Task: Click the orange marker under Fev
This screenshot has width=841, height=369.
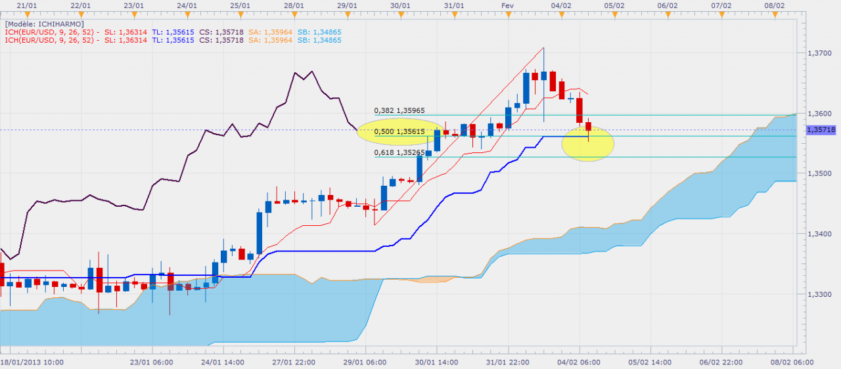Action: pyautogui.click(x=507, y=13)
